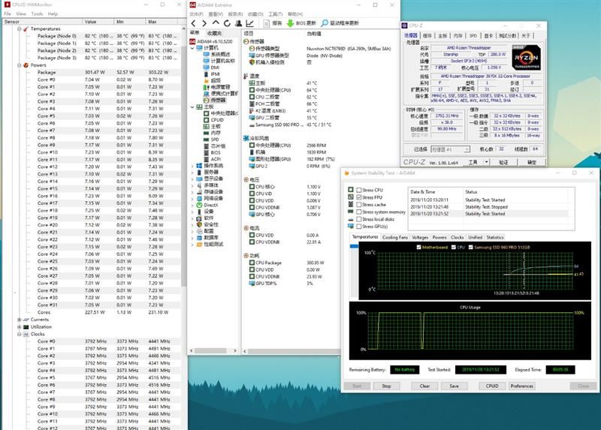Click HWMonitor Value column header

pyautogui.click(x=98, y=22)
